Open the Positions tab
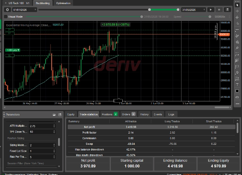Viewport: 242px width, 175px height. pyautogui.click(x=110, y=114)
